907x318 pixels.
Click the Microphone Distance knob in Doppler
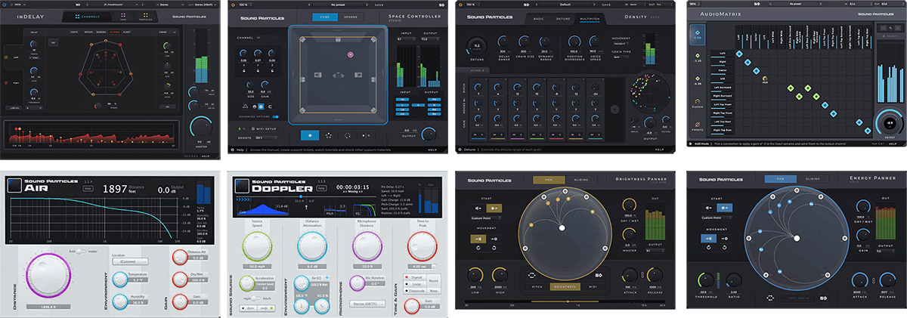click(367, 245)
